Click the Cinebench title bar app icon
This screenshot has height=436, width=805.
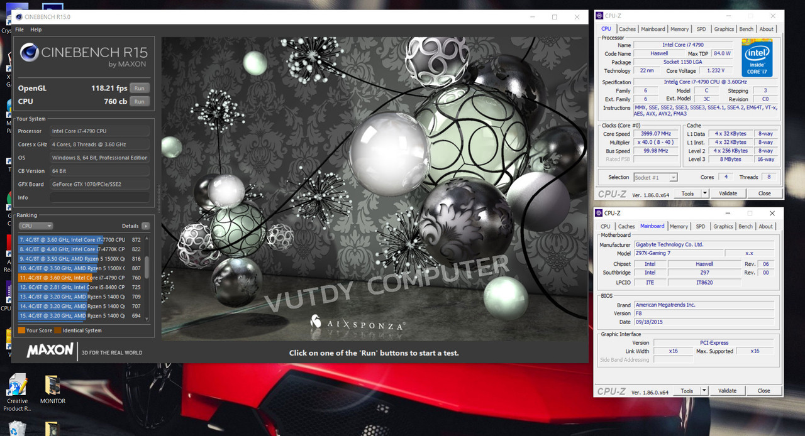coord(19,17)
